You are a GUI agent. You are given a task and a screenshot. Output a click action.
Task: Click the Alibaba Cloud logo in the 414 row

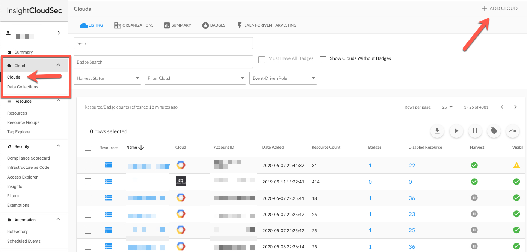(x=181, y=182)
